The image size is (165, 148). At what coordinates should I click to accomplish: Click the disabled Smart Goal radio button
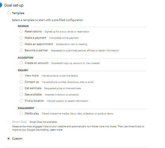pos(8,122)
